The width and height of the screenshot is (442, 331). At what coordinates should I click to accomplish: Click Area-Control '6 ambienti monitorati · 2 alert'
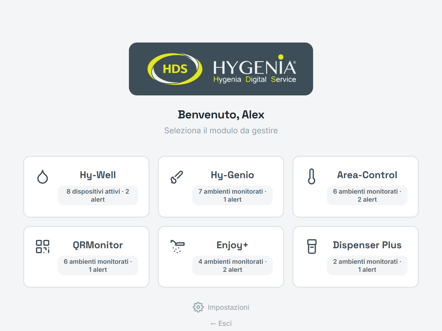click(x=367, y=195)
